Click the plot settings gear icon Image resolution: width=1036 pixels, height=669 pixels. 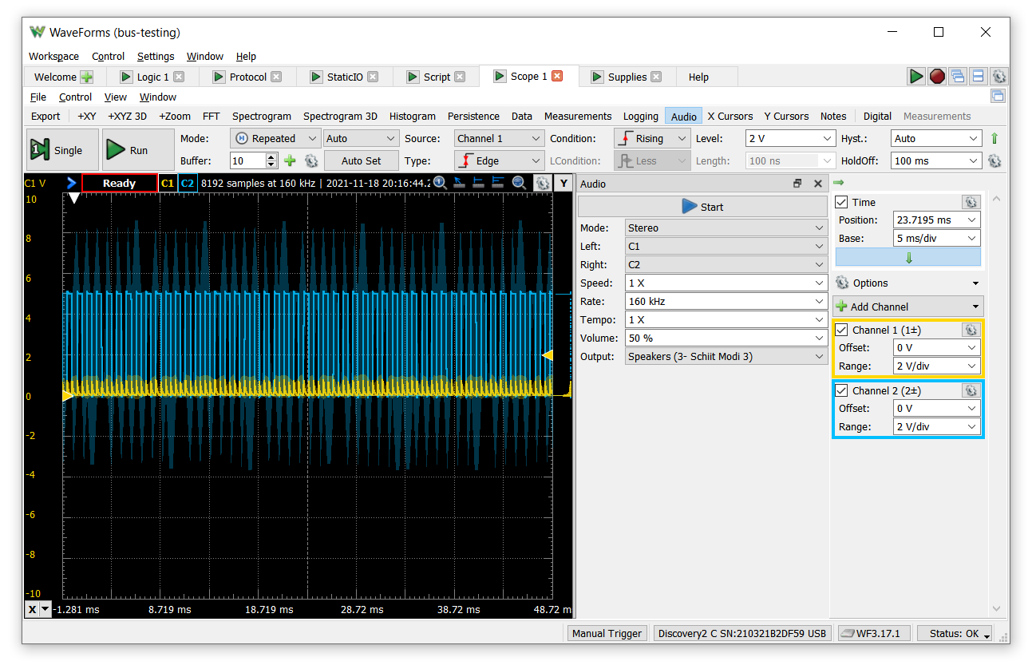542,183
